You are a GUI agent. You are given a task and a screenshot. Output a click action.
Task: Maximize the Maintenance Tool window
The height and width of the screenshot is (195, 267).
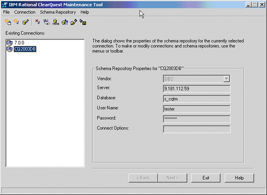[255, 4]
